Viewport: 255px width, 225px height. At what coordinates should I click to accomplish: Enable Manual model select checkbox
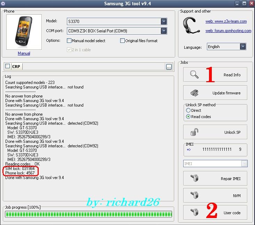(x=69, y=40)
